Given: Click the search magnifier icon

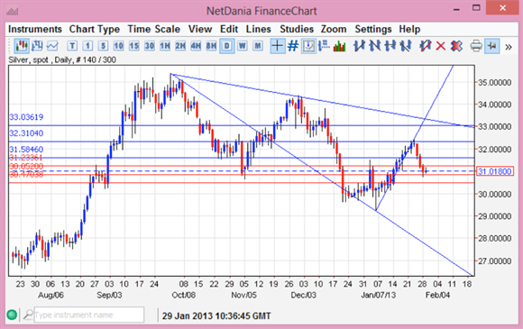Looking at the screenshot, I should [28, 315].
